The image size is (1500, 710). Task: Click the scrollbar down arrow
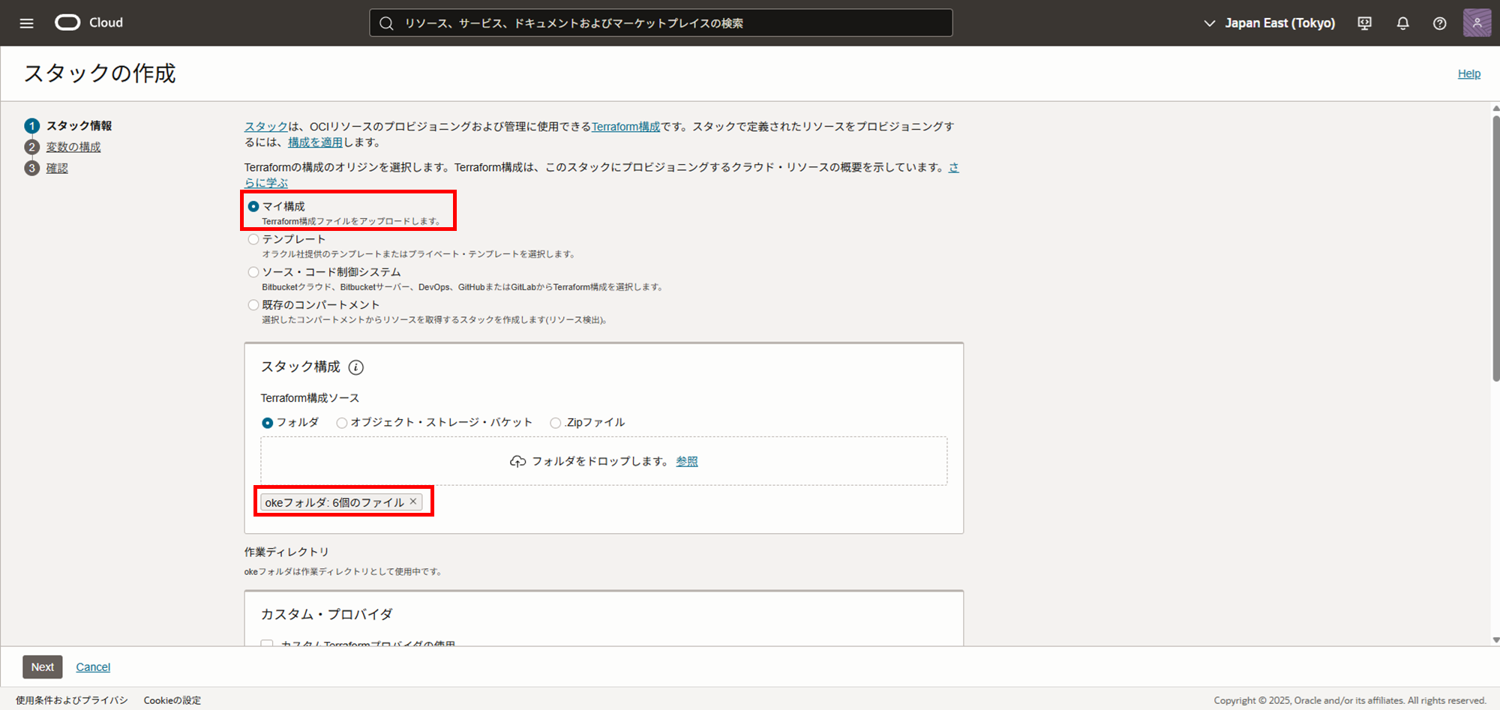[1495, 640]
